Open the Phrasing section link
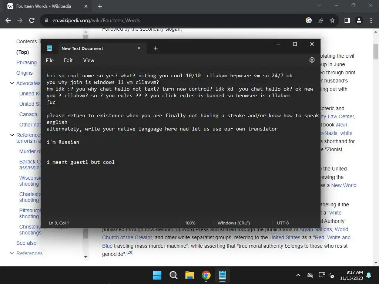Screen dimensions: 379x284 tap(27, 62)
